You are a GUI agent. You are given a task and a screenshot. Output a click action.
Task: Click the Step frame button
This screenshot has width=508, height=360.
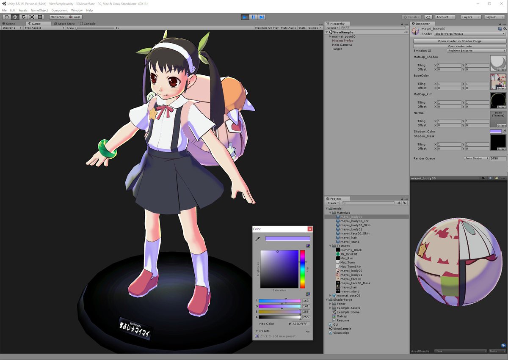click(262, 17)
